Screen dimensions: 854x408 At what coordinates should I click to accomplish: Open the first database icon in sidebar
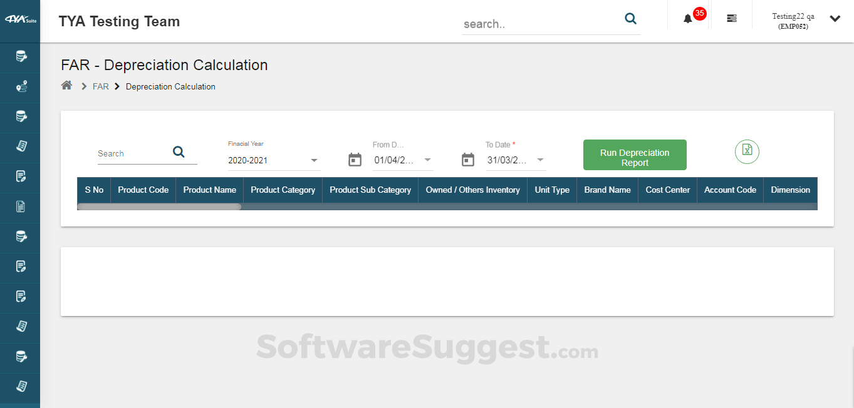[x=19, y=58]
